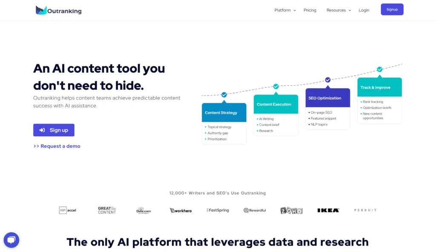Click the Great Content logo
The width and height of the screenshot is (436, 252).
click(x=107, y=210)
